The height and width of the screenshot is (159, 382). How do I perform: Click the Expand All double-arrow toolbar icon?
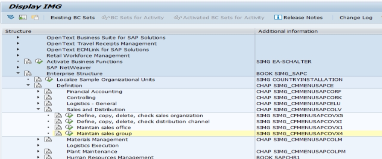pyautogui.click(x=11, y=17)
